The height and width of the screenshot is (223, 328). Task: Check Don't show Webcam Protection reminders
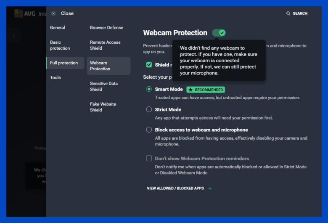[149, 158]
